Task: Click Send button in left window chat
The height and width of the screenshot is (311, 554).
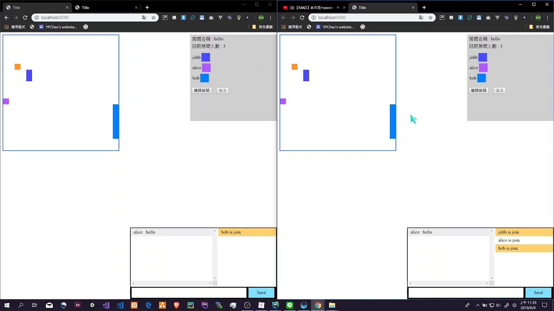Action: pyautogui.click(x=261, y=293)
